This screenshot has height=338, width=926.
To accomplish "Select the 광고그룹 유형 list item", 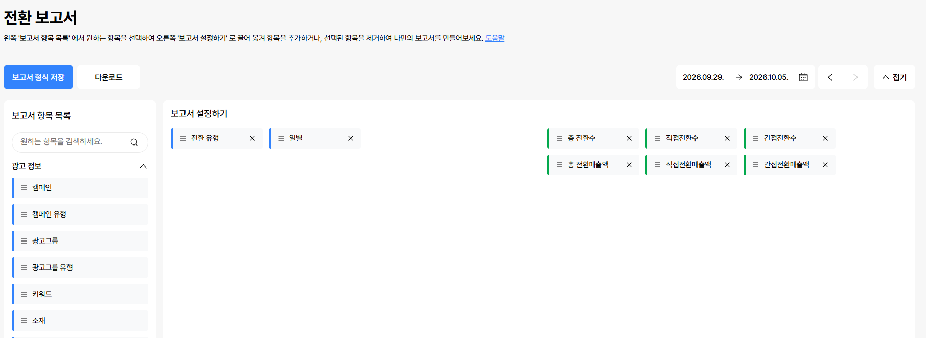I will 80,268.
